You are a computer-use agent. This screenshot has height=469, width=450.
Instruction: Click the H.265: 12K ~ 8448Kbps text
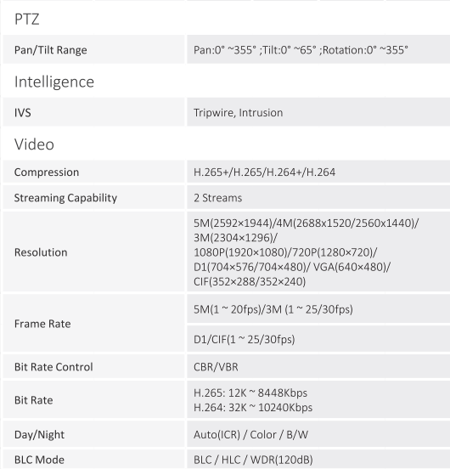pyautogui.click(x=250, y=393)
